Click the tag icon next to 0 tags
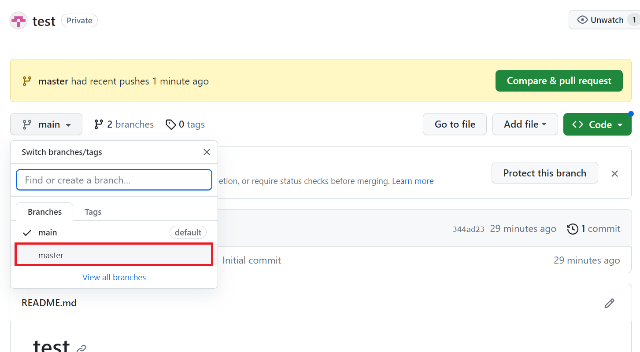The image size is (640, 352). pos(170,125)
